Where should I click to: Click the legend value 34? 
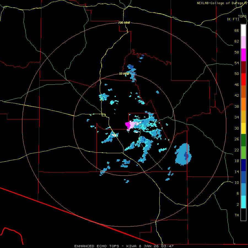tap(237, 117)
